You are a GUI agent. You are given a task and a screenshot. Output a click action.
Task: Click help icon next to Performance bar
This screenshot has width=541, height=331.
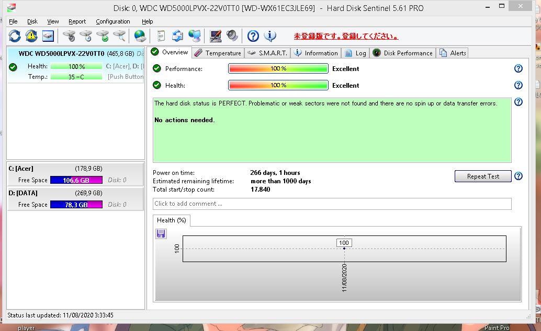click(518, 68)
